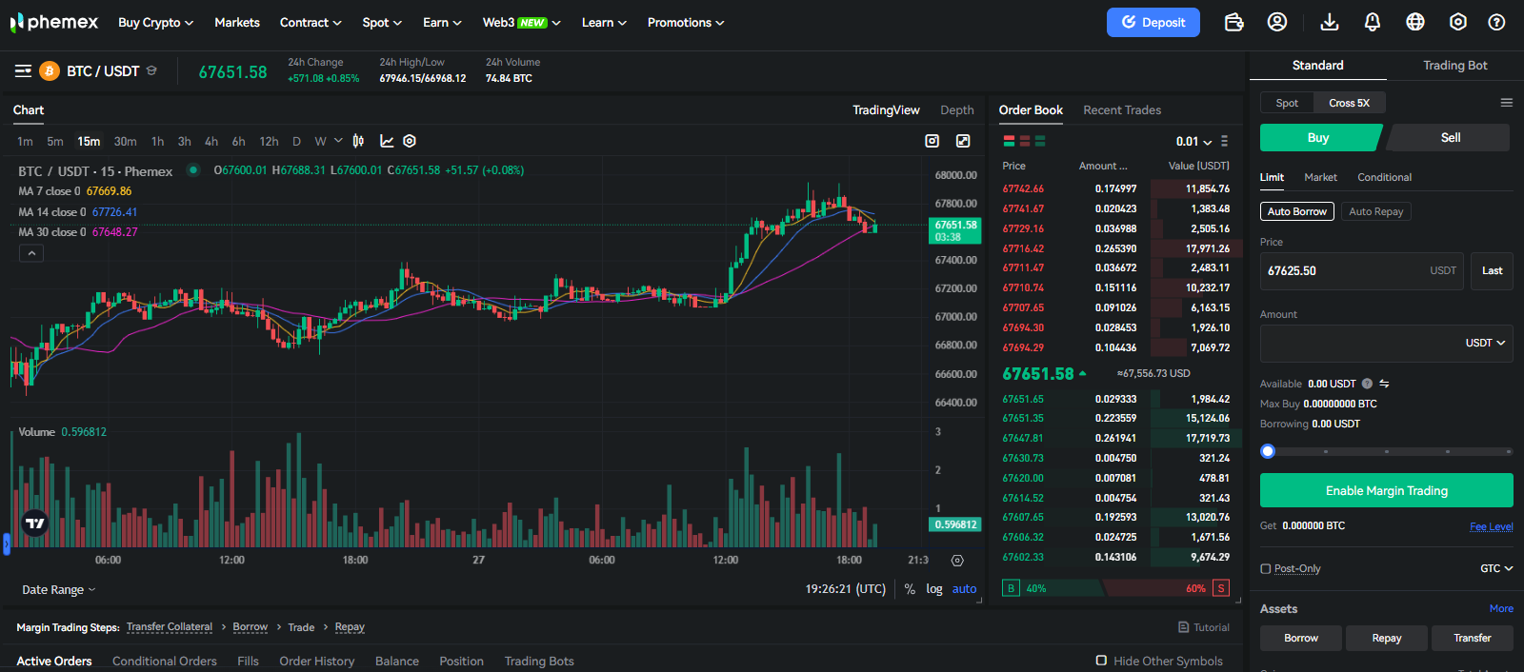
Task: Select the Conditional order tab
Action: coord(1384,177)
